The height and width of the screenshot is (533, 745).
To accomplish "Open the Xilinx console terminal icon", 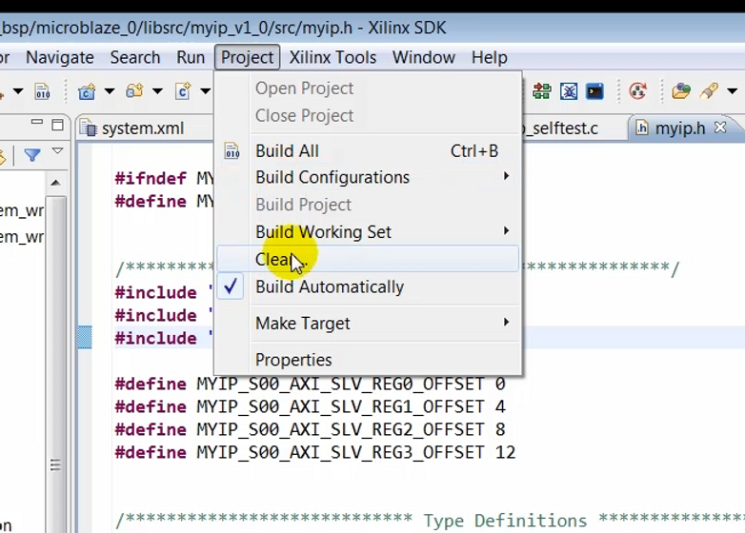I will point(595,92).
